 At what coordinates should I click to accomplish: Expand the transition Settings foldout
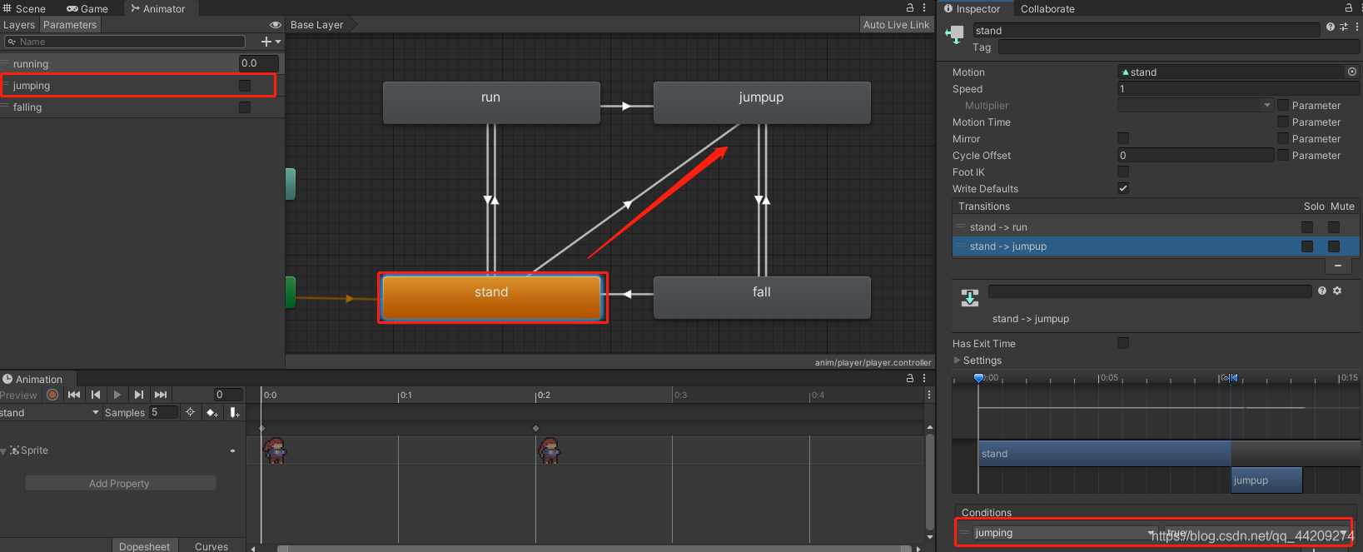click(957, 361)
